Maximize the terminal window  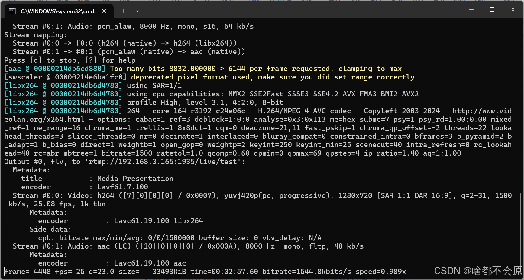click(x=492, y=9)
